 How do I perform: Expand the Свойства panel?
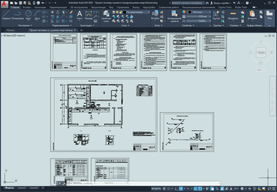point(188,25)
